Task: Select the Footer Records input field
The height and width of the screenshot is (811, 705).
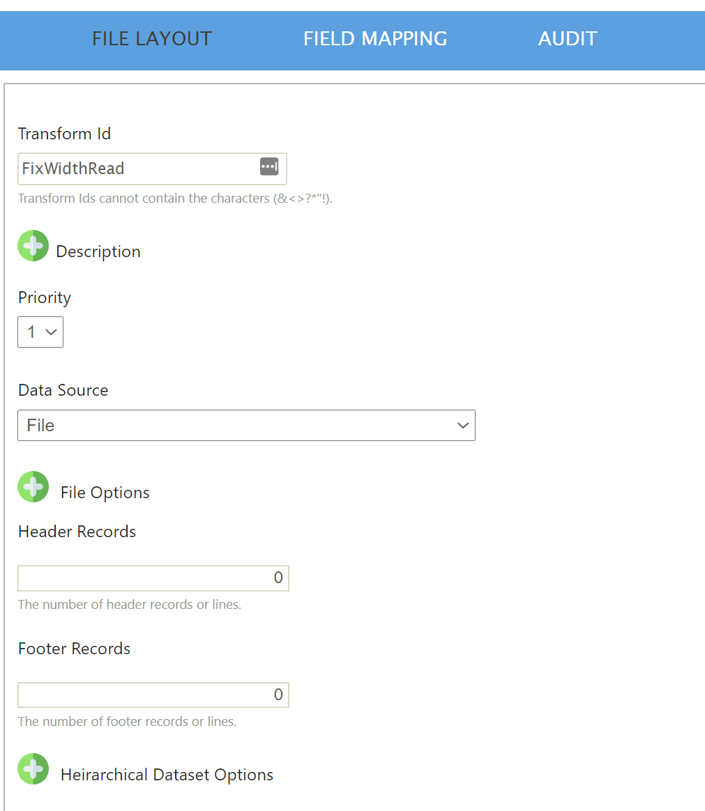Action: [x=153, y=695]
